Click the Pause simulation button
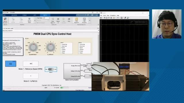 [58, 19]
